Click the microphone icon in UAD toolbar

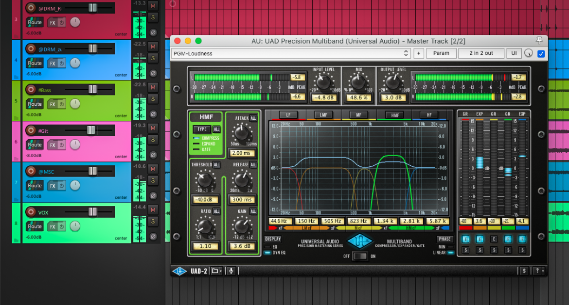[x=231, y=271]
